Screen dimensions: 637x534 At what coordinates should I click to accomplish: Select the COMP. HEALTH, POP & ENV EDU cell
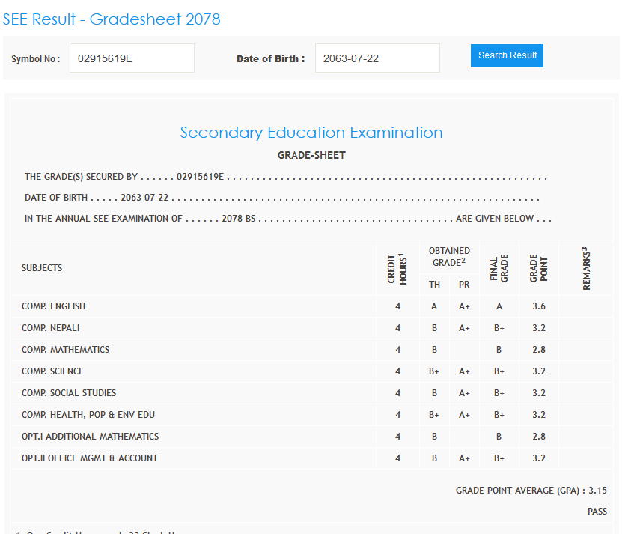(x=88, y=415)
